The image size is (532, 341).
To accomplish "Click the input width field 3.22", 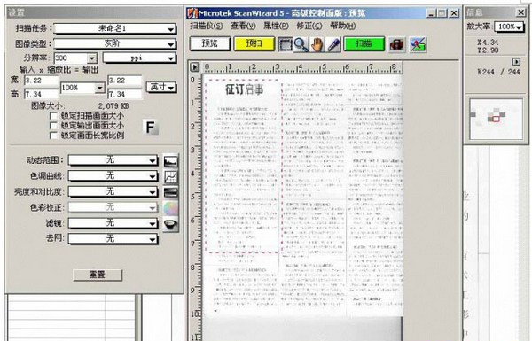I will pos(42,81).
